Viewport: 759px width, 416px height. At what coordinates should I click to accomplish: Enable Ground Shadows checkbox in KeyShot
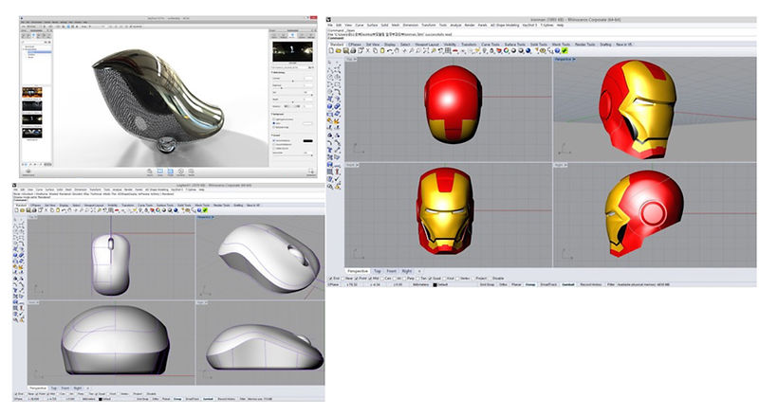274,140
